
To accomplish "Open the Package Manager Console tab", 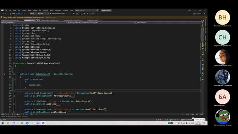I will pyautogui.click(x=13, y=117).
